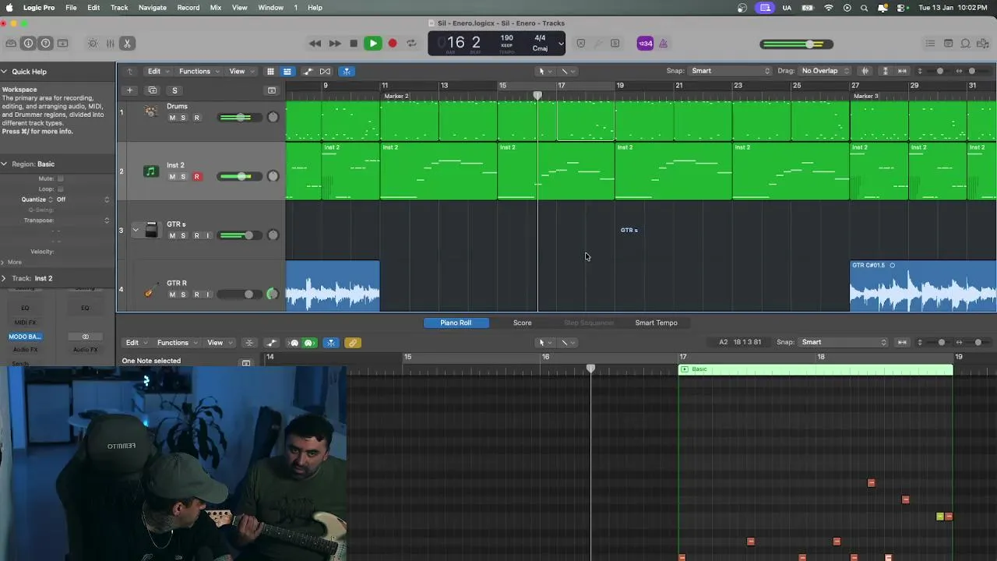
Task: Click the Rewind transport button
Action: [x=315, y=44]
